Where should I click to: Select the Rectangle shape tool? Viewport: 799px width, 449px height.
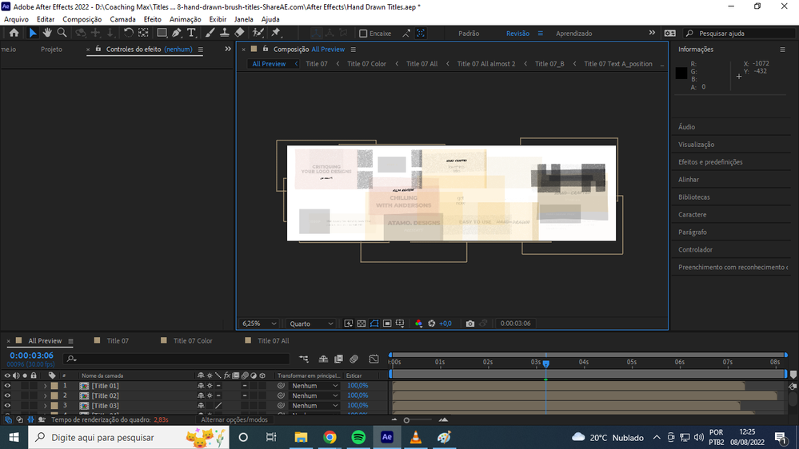(x=162, y=33)
